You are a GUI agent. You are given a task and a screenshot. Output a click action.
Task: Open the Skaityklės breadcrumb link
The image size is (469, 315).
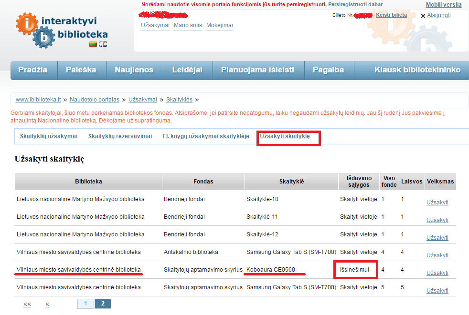179,100
